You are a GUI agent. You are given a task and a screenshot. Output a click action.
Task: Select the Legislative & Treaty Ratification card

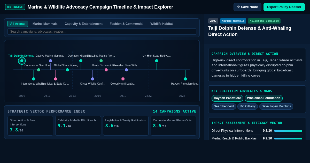click(x=126, y=126)
